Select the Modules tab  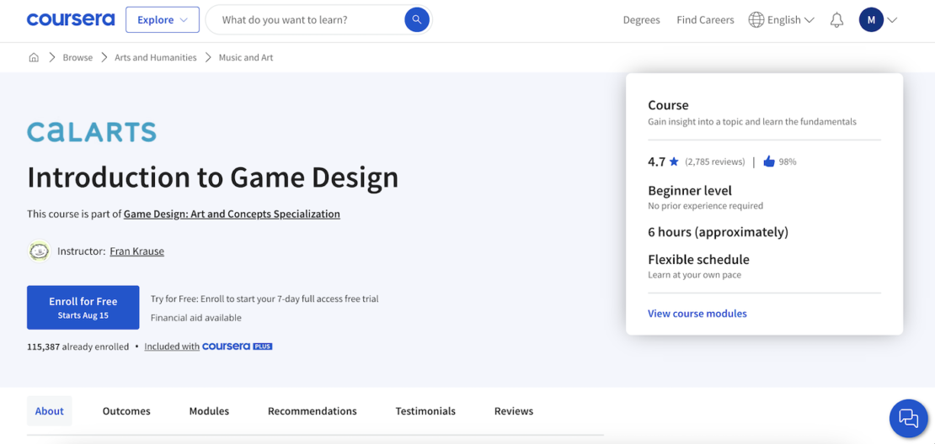click(209, 411)
